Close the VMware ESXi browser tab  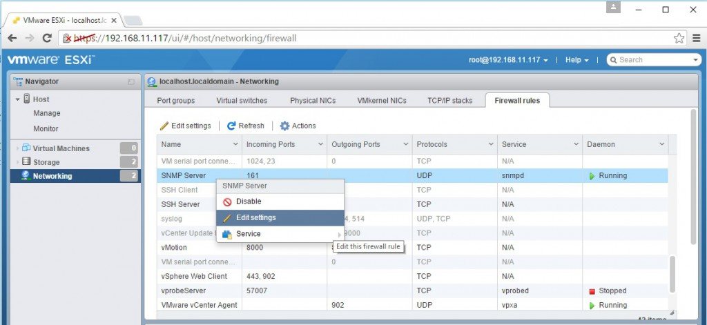coord(114,20)
